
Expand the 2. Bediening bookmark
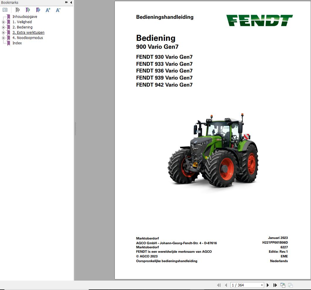coord(3,27)
